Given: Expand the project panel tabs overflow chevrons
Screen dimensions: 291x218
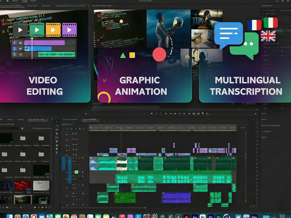Looking at the screenshot, I should (52, 119).
